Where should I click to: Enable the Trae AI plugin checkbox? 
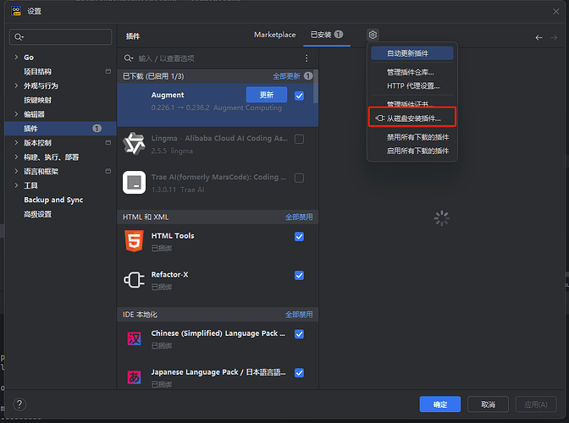tap(300, 178)
